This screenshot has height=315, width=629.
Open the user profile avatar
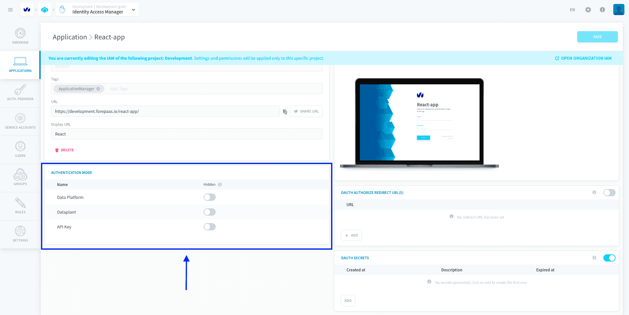(x=619, y=10)
